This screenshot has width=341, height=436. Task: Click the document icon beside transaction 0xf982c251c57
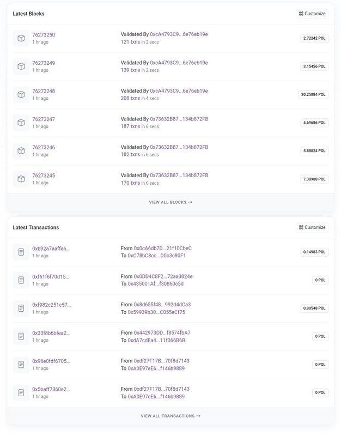click(x=21, y=308)
